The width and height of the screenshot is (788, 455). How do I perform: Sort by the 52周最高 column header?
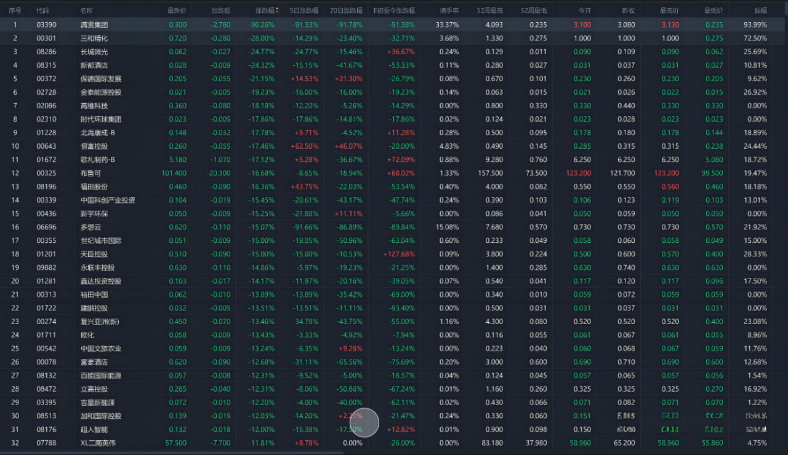(x=490, y=10)
